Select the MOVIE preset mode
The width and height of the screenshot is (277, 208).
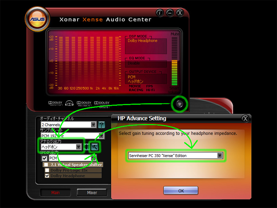[x=135, y=86]
